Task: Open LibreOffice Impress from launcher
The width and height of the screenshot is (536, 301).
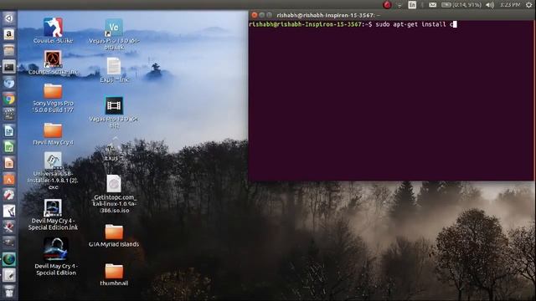Action: click(9, 163)
